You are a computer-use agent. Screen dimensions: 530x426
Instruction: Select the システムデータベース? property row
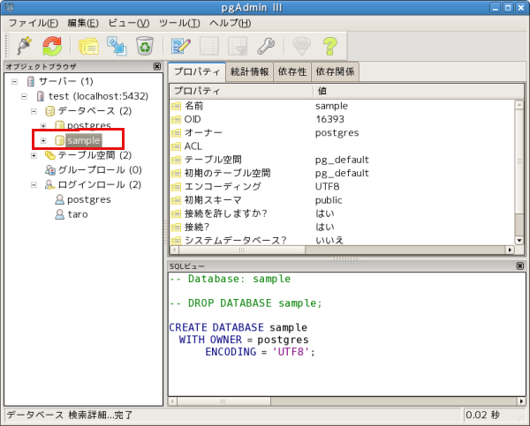(x=342, y=240)
